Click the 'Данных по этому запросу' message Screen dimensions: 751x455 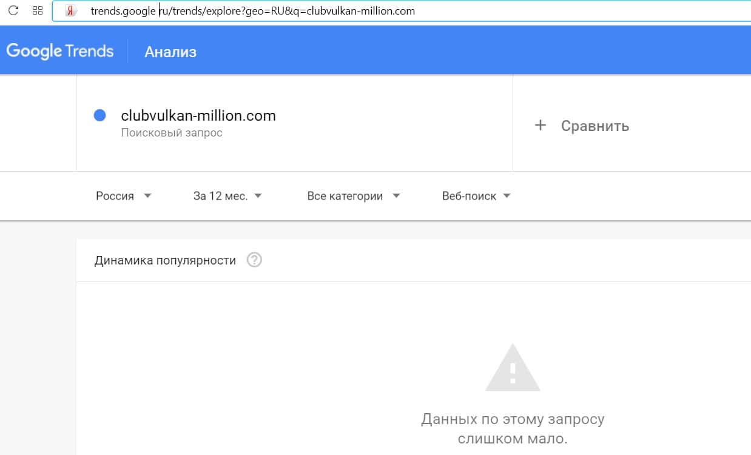(x=513, y=419)
